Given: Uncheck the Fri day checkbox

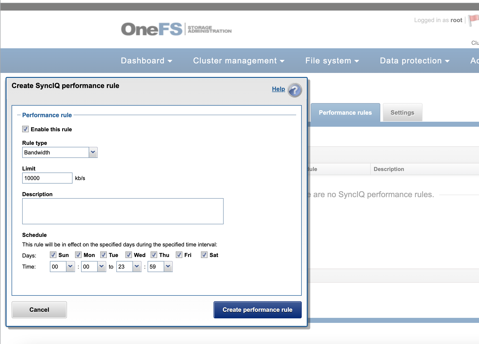Looking at the screenshot, I should pyautogui.click(x=179, y=255).
